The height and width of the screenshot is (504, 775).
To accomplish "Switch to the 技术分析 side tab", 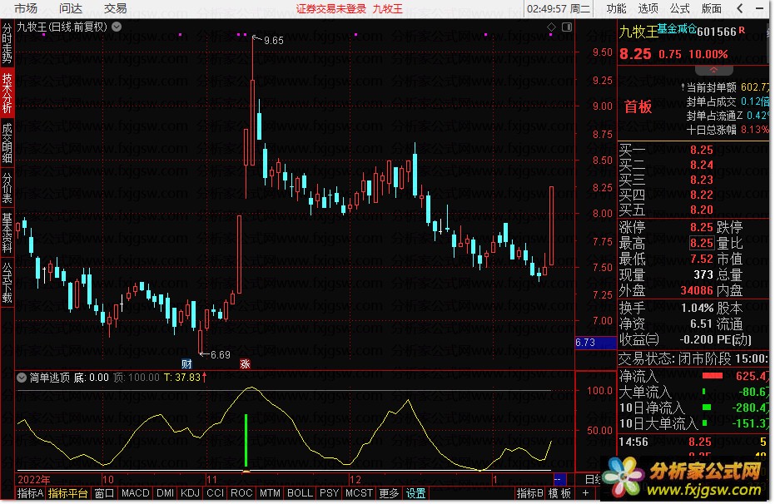I will 7,93.
